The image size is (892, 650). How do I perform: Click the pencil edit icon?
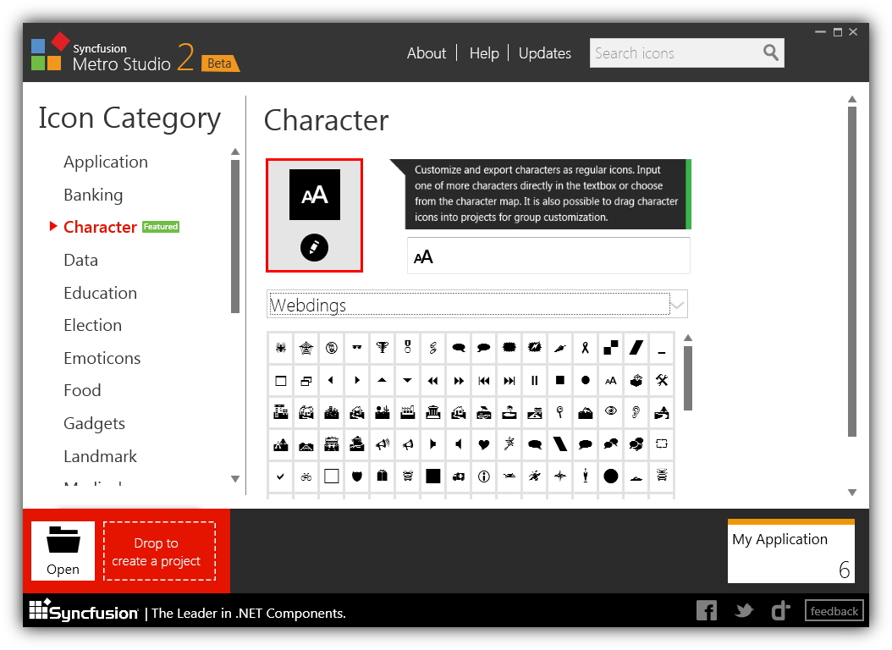click(x=314, y=247)
